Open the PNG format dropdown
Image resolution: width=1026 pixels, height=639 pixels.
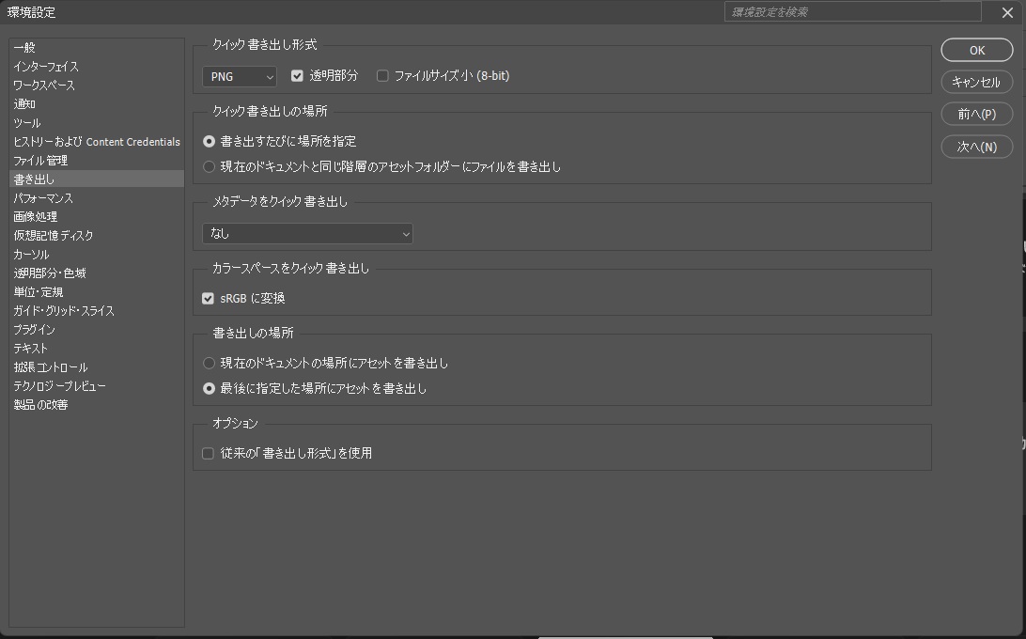coord(240,77)
